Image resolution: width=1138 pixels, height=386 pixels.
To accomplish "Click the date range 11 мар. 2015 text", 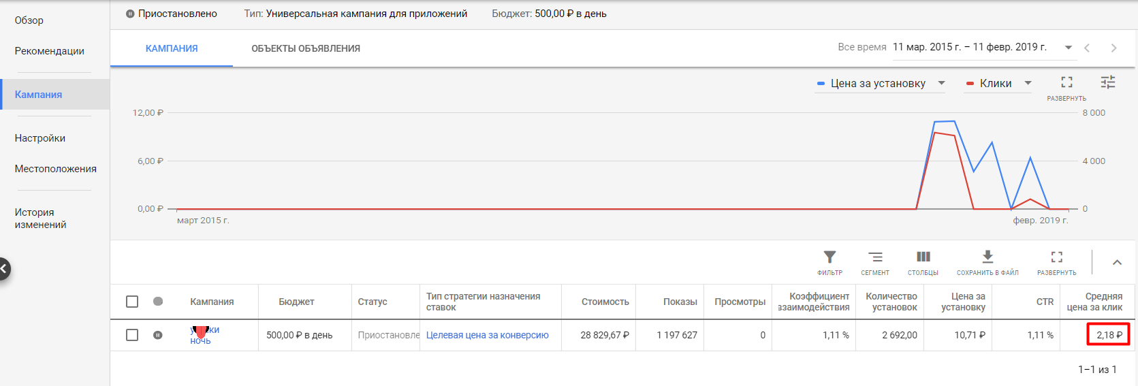I will [x=970, y=47].
